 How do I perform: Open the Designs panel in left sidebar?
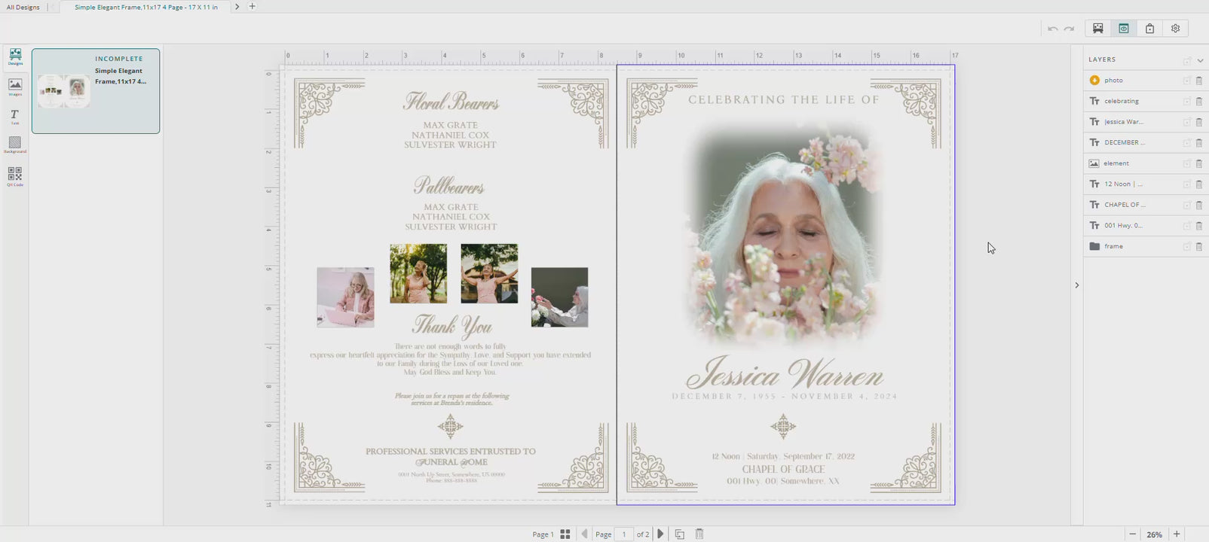click(x=15, y=57)
